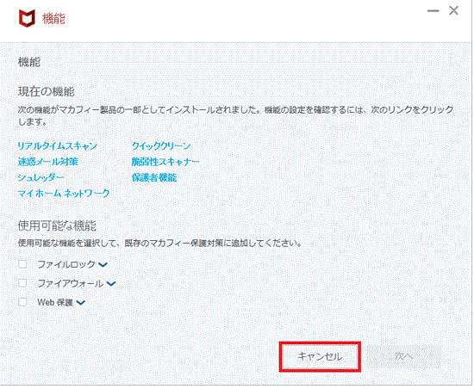
Task: Minimize the McAfee 機能 window
Action: pyautogui.click(x=433, y=11)
